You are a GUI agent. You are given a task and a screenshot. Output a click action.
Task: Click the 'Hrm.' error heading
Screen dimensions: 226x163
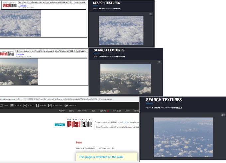coord(79,142)
